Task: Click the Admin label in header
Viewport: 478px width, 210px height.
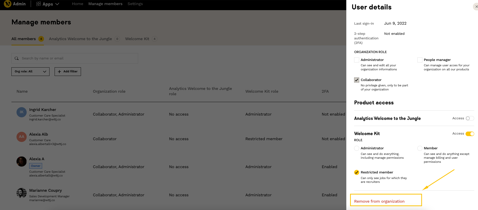Action: point(19,4)
